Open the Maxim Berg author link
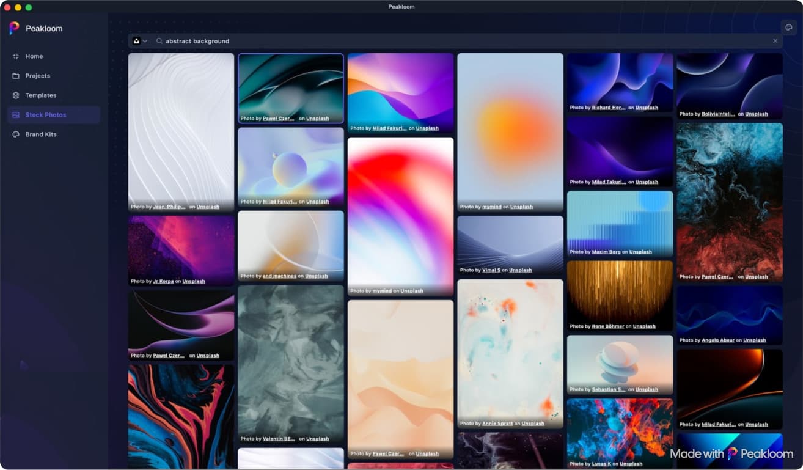Screen dimensions: 803x470 pyautogui.click(x=606, y=252)
